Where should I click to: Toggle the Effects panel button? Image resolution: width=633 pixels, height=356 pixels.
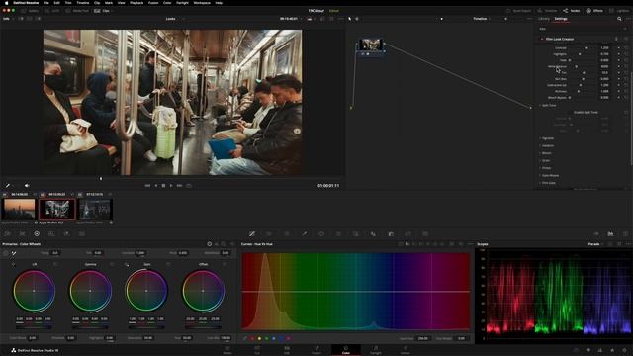click(594, 11)
